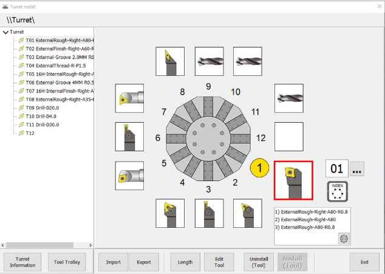
Task: Select the station 6 groove tool thumbnail
Action: tap(129, 137)
